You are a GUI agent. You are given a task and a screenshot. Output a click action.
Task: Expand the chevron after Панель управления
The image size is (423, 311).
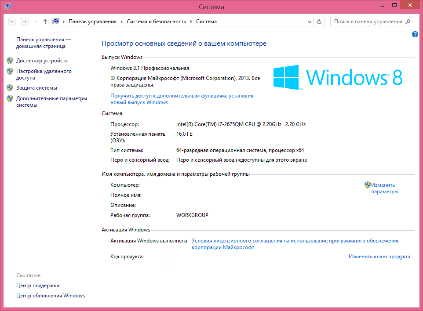click(x=122, y=22)
